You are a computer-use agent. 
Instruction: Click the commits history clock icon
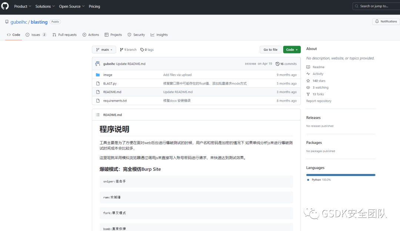click(x=277, y=64)
